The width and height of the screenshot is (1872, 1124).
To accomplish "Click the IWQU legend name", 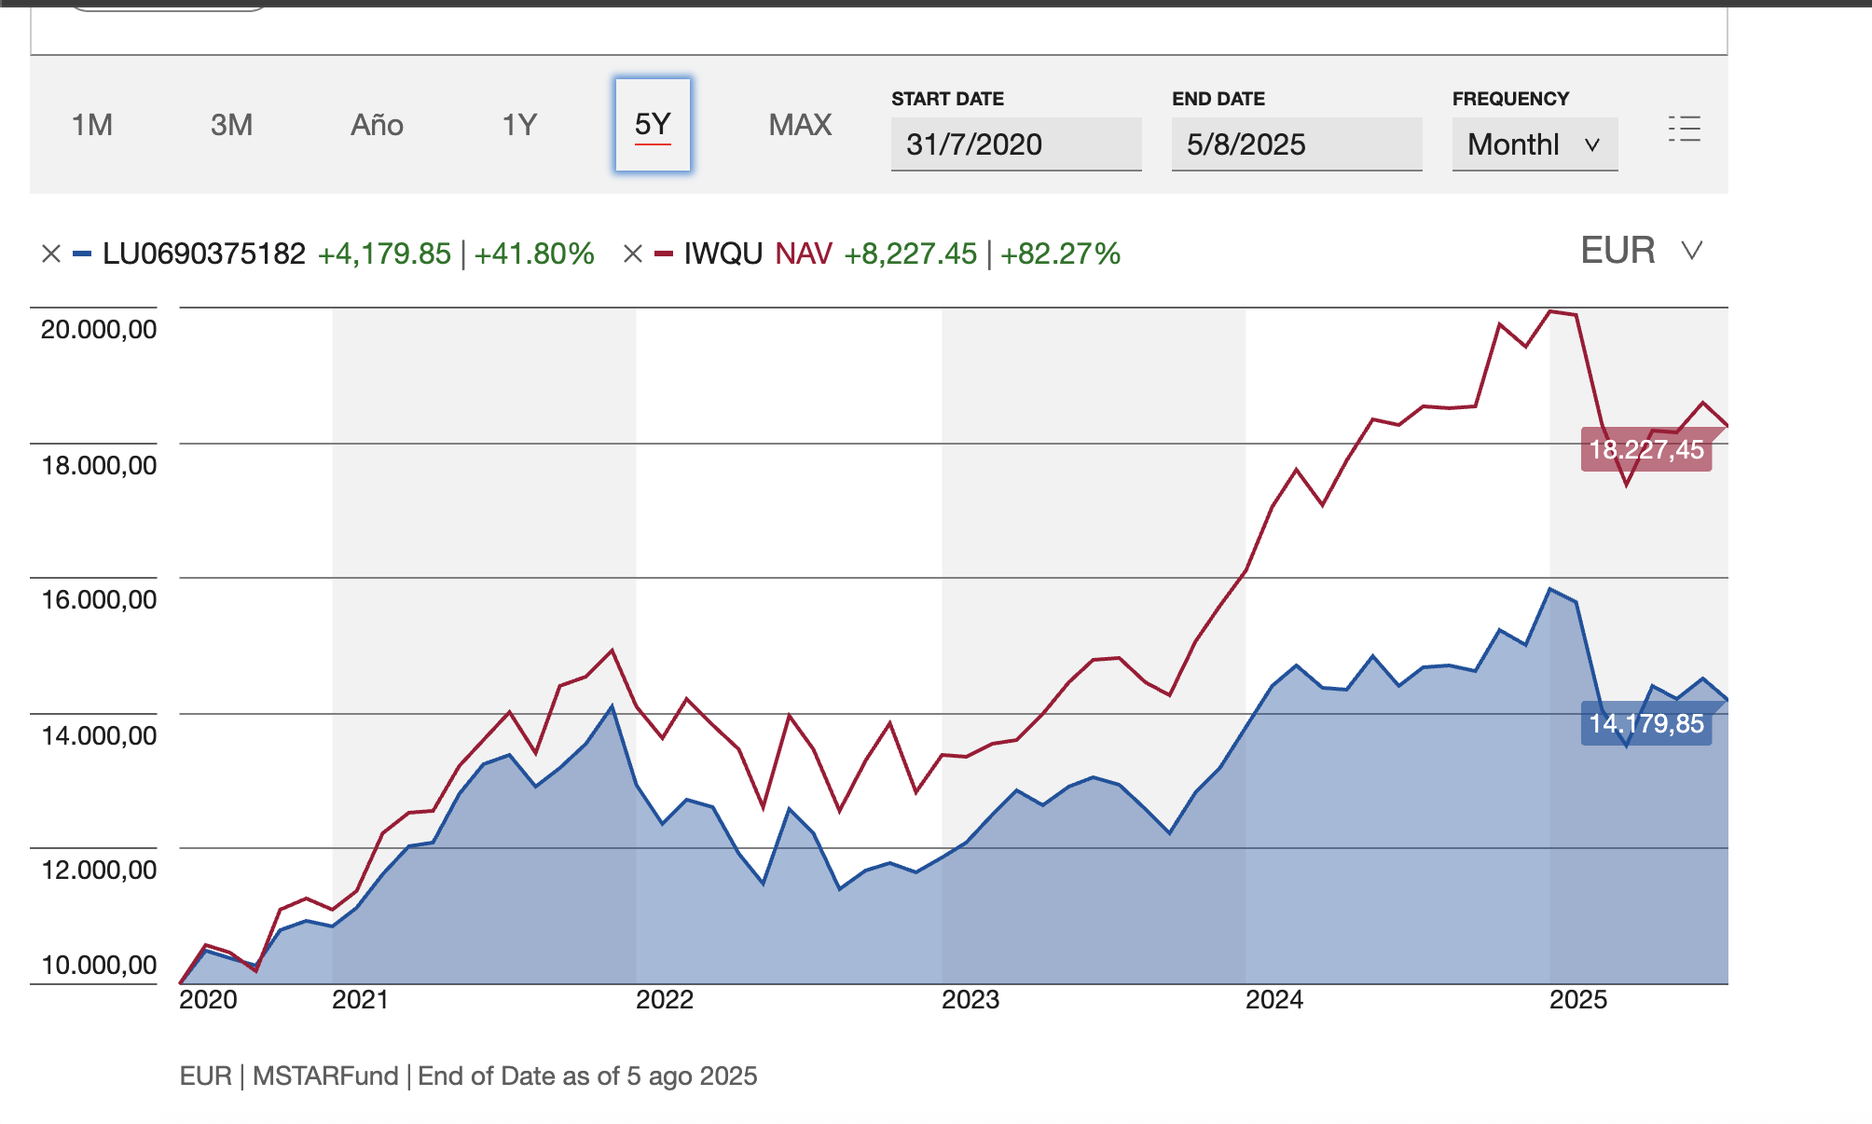I will pos(723,254).
